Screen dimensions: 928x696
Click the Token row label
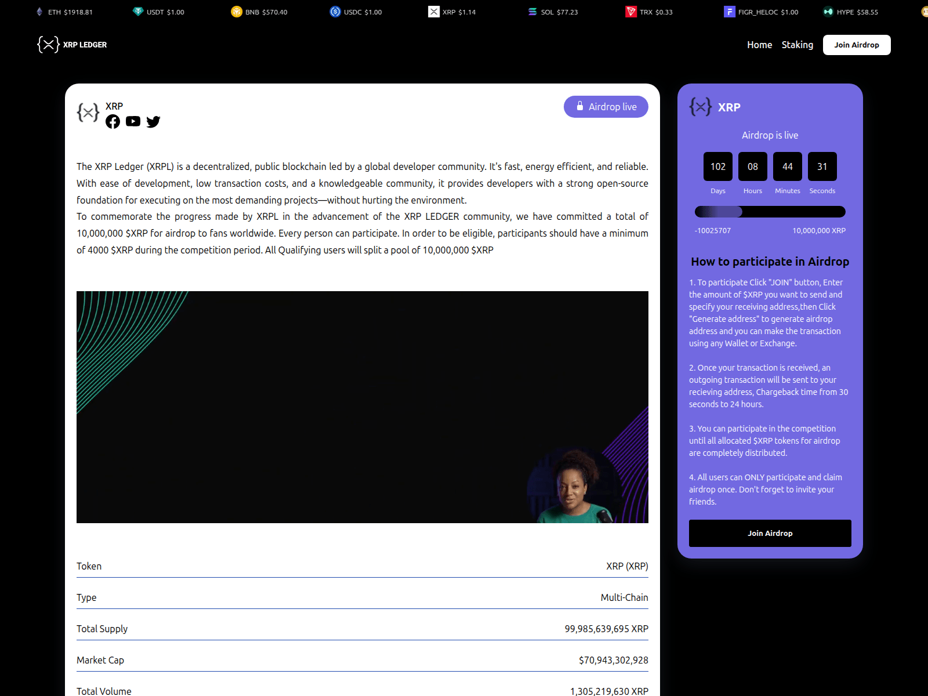(x=89, y=566)
